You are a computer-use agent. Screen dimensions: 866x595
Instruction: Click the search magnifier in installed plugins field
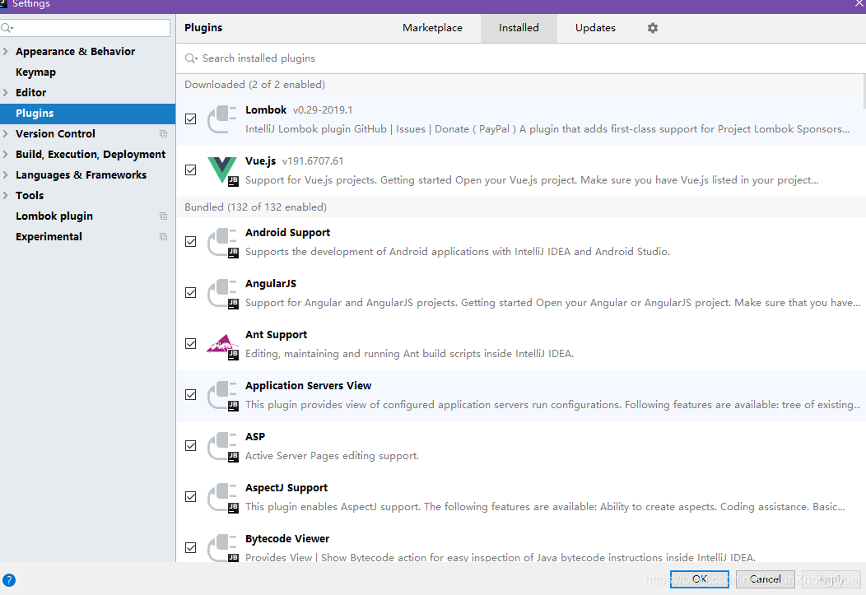(191, 58)
